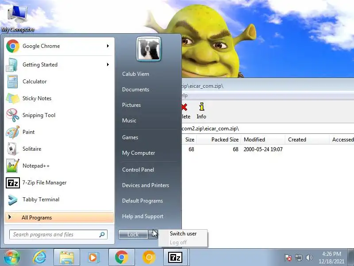The height and width of the screenshot is (266, 354).
Task: Sort by Accessed column header
Action: 342,140
